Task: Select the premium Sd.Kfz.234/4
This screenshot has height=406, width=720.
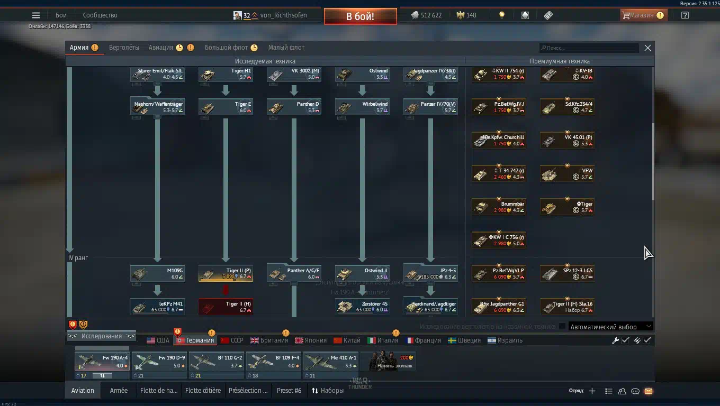Action: [567, 107]
